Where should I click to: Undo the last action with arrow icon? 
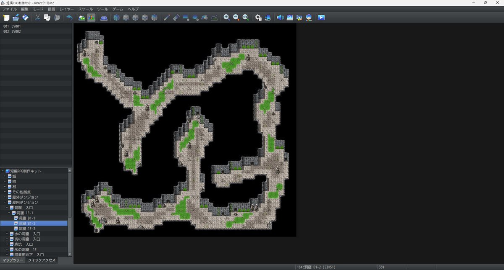pyautogui.click(x=69, y=18)
